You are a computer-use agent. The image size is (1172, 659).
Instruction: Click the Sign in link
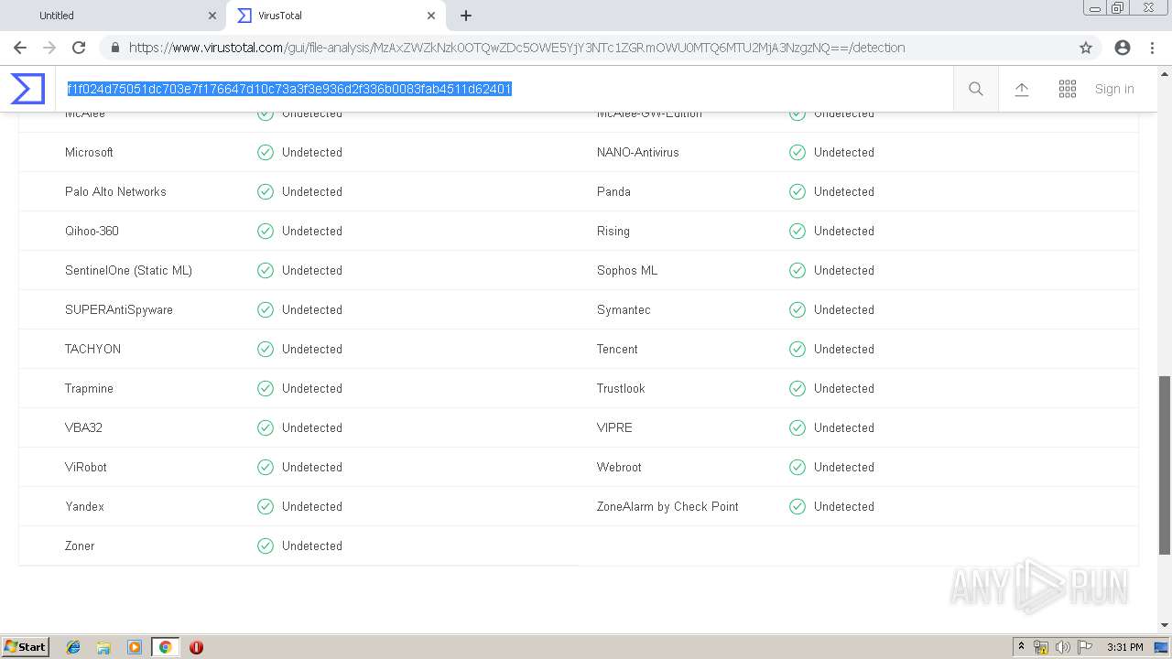(x=1114, y=89)
